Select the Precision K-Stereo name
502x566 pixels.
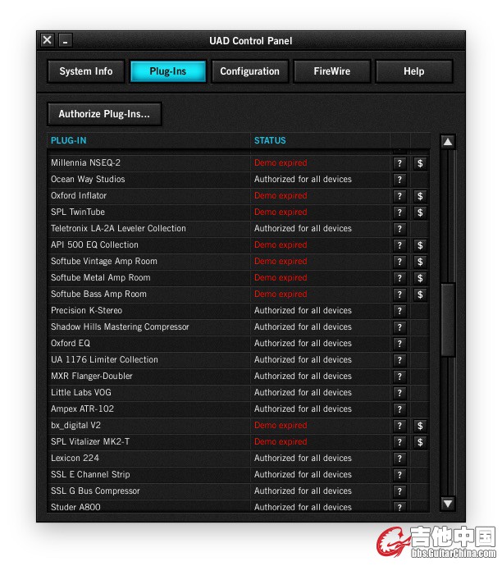(x=86, y=310)
